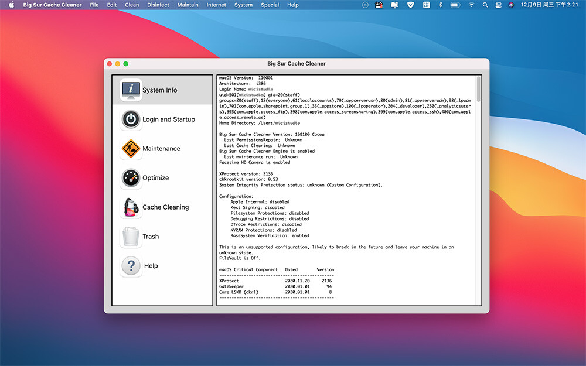The image size is (586, 366).
Task: Click the 'chkrootkit version: 0.53' line
Action: 248,179
